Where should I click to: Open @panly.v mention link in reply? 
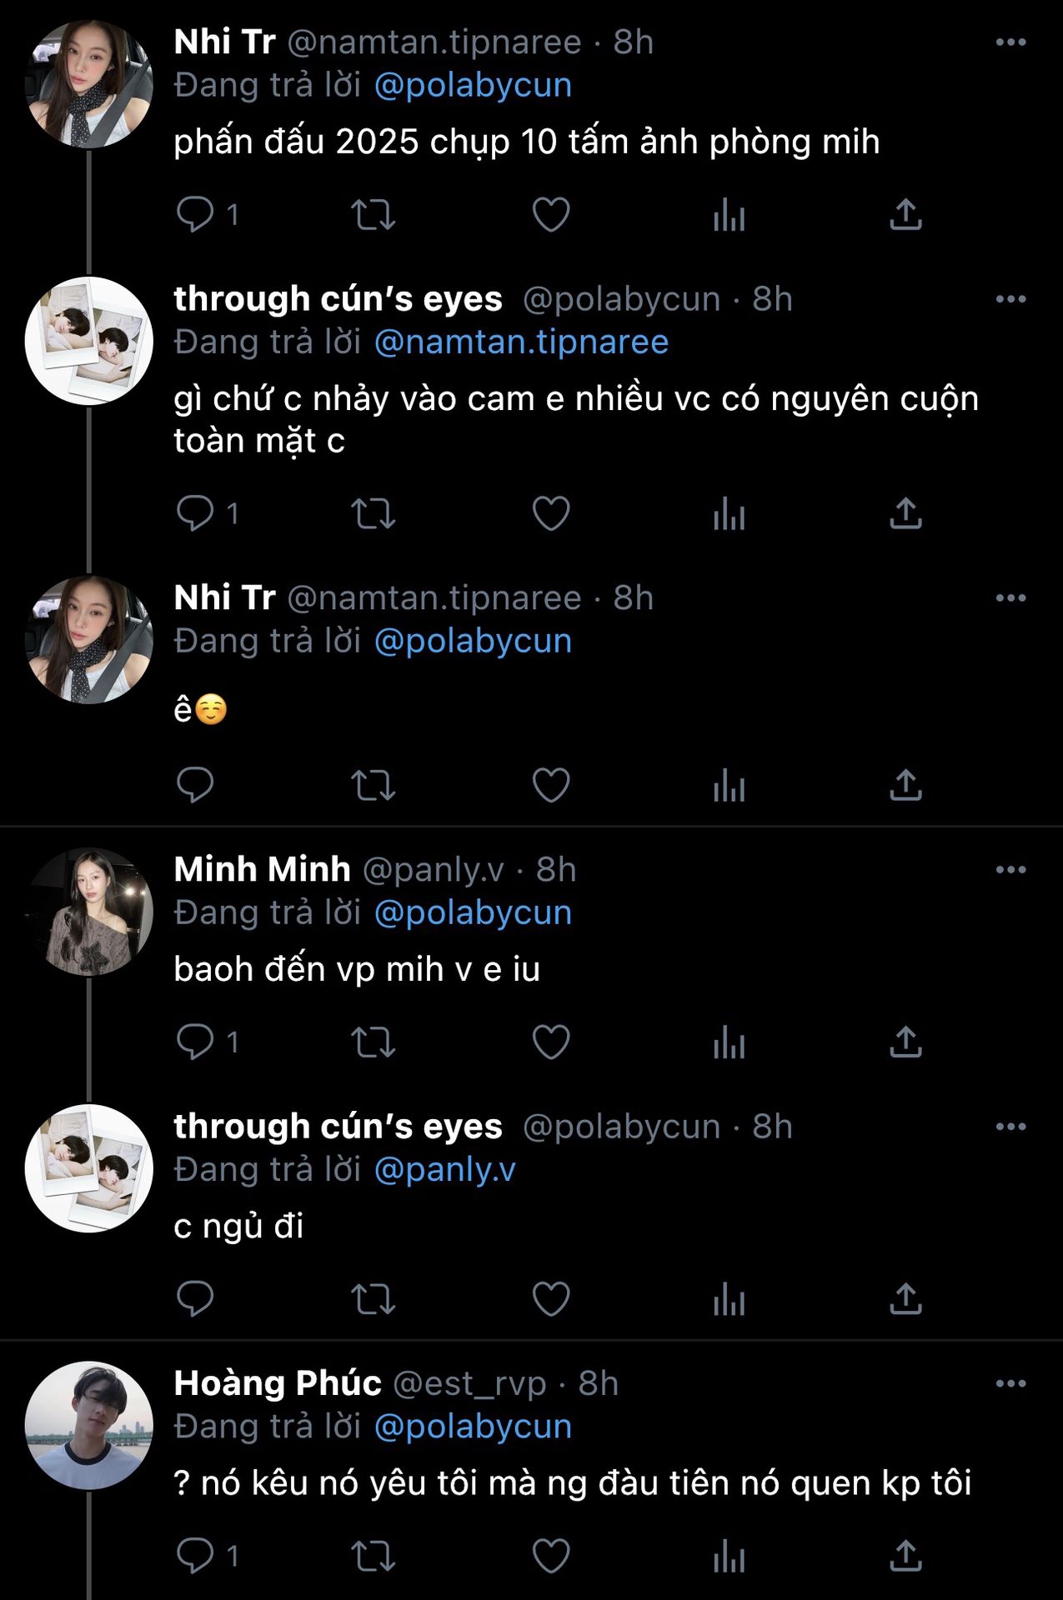click(x=444, y=1170)
